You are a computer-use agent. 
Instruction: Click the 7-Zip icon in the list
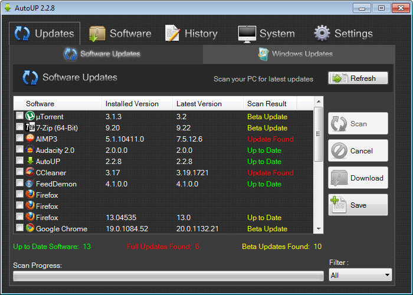(30, 127)
